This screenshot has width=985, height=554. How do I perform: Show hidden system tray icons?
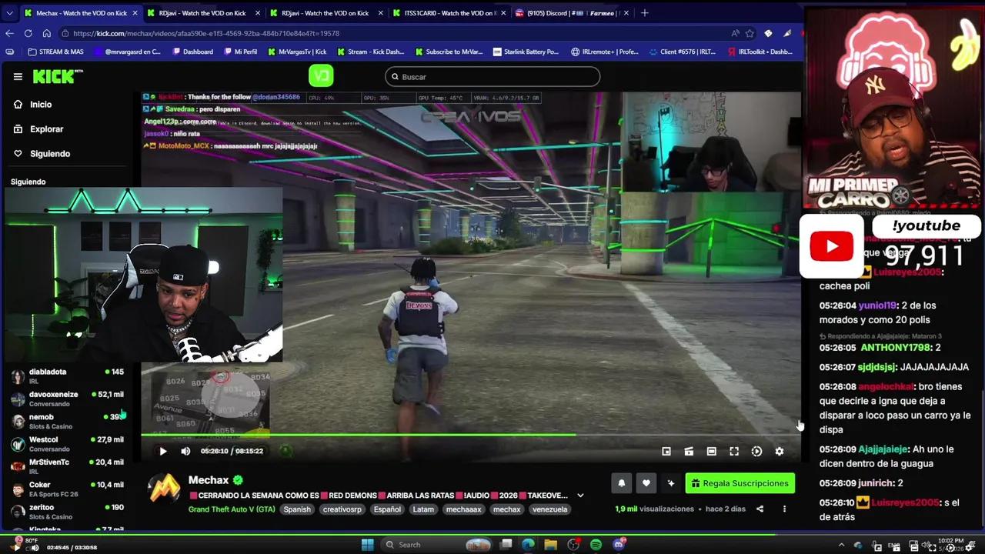point(842,546)
